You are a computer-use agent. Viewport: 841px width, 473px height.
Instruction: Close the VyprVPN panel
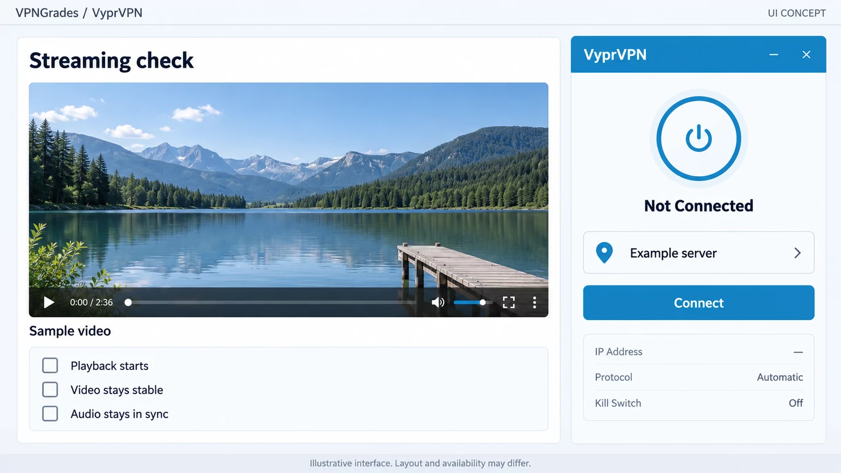pyautogui.click(x=806, y=55)
